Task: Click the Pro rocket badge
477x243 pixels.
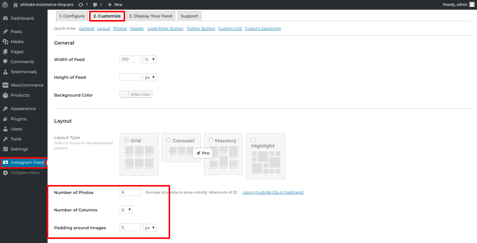Action: pos(203,153)
